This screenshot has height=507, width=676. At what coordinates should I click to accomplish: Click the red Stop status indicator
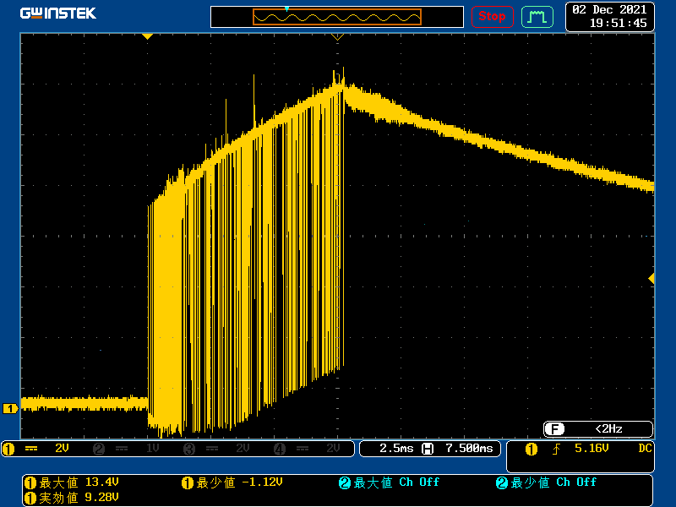click(x=492, y=17)
